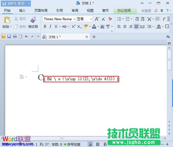Expand the WPS 文字 application menu arrow

29,3
